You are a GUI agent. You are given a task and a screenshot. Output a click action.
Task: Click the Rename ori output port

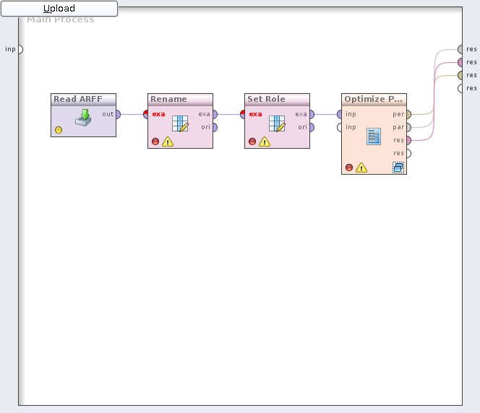(215, 127)
